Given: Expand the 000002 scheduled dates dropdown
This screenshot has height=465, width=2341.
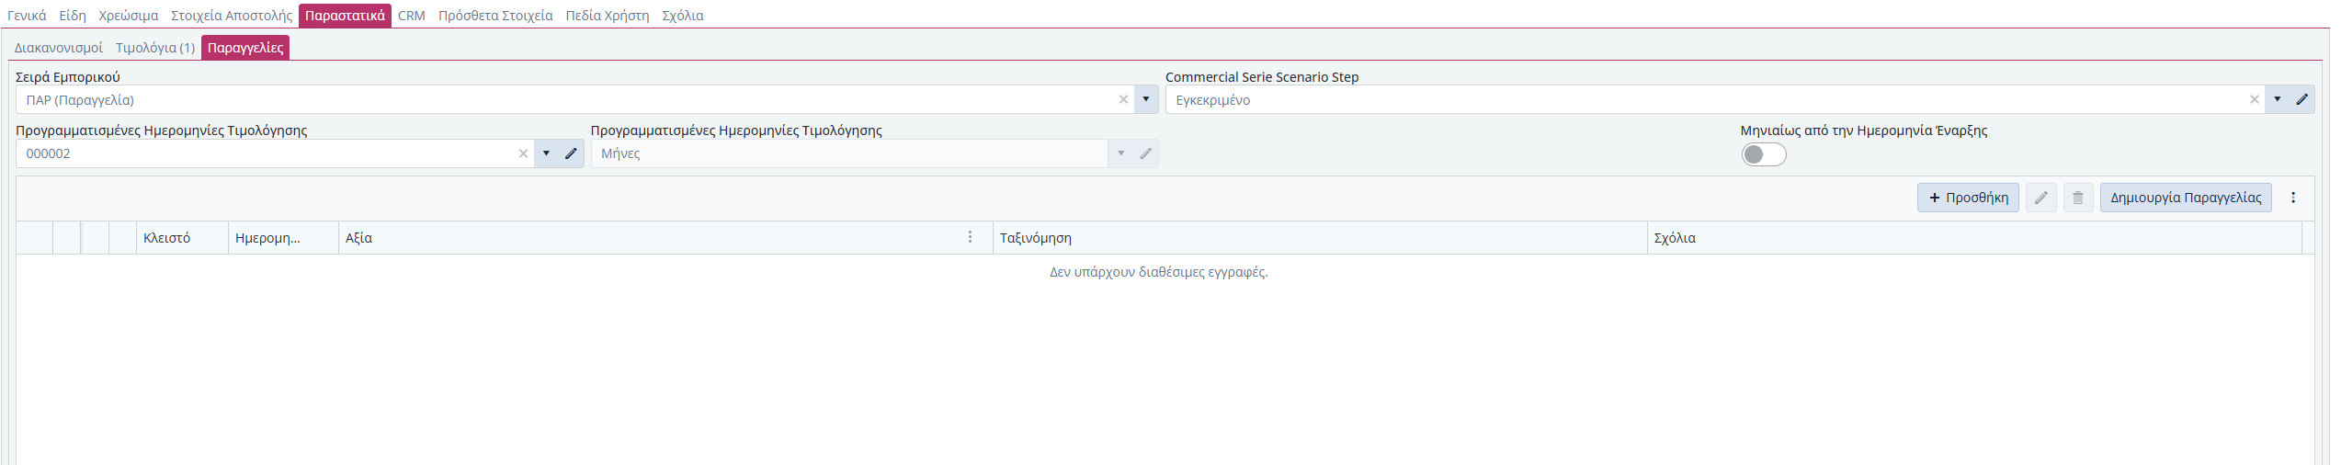Looking at the screenshot, I should (x=546, y=153).
